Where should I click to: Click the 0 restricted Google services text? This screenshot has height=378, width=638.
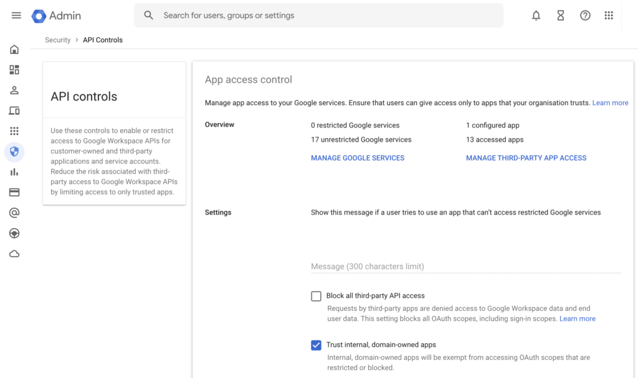pos(355,125)
